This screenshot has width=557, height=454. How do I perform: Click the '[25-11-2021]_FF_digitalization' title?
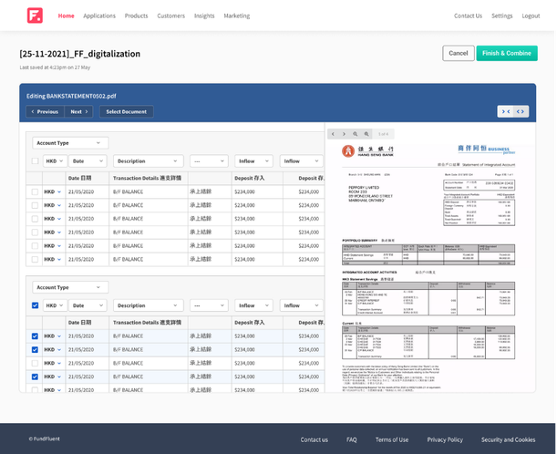coord(80,54)
